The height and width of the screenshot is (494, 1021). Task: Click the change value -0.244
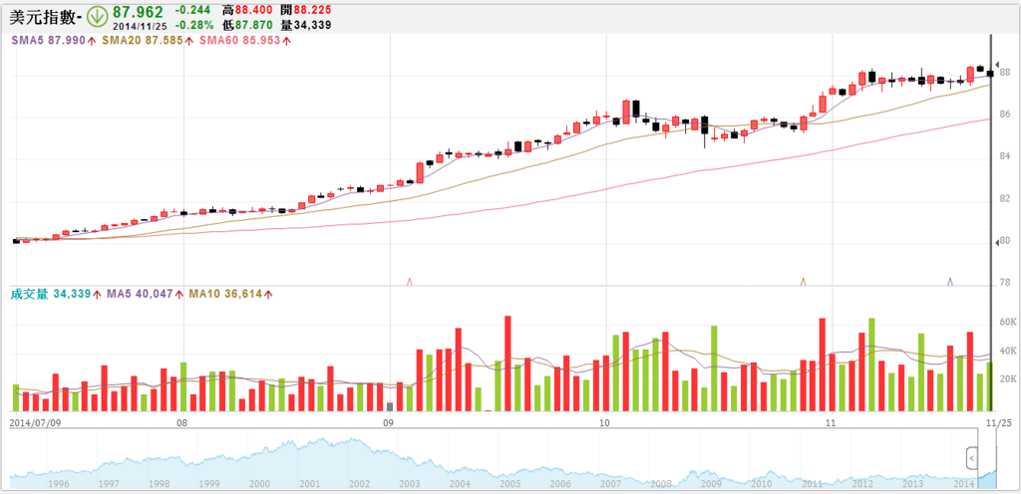coord(194,11)
